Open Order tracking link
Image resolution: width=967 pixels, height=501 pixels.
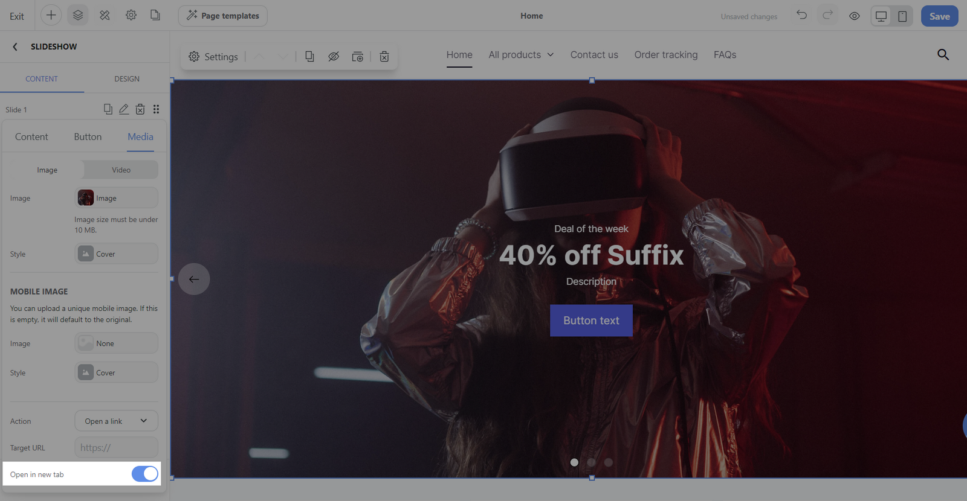coord(666,55)
